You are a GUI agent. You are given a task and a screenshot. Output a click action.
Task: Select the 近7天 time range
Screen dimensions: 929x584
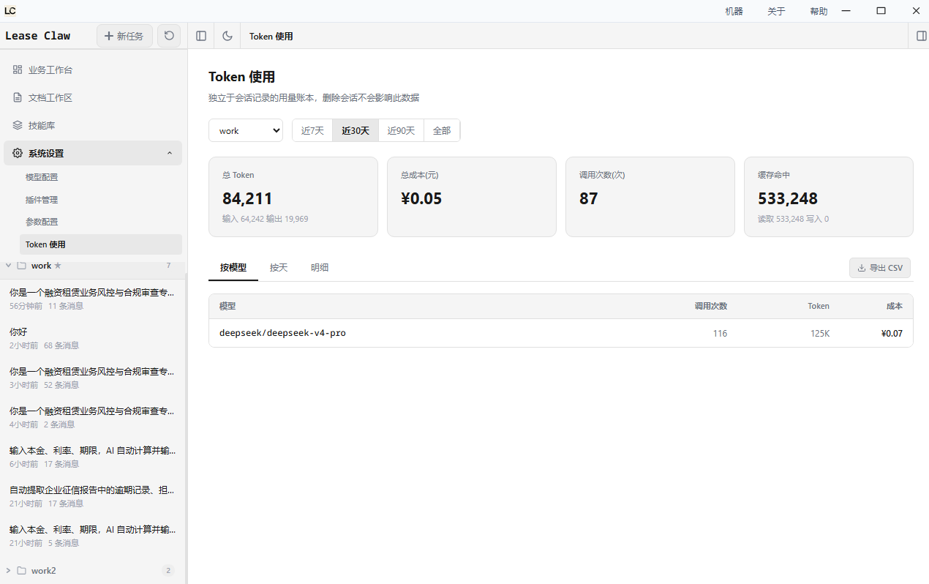(312, 130)
